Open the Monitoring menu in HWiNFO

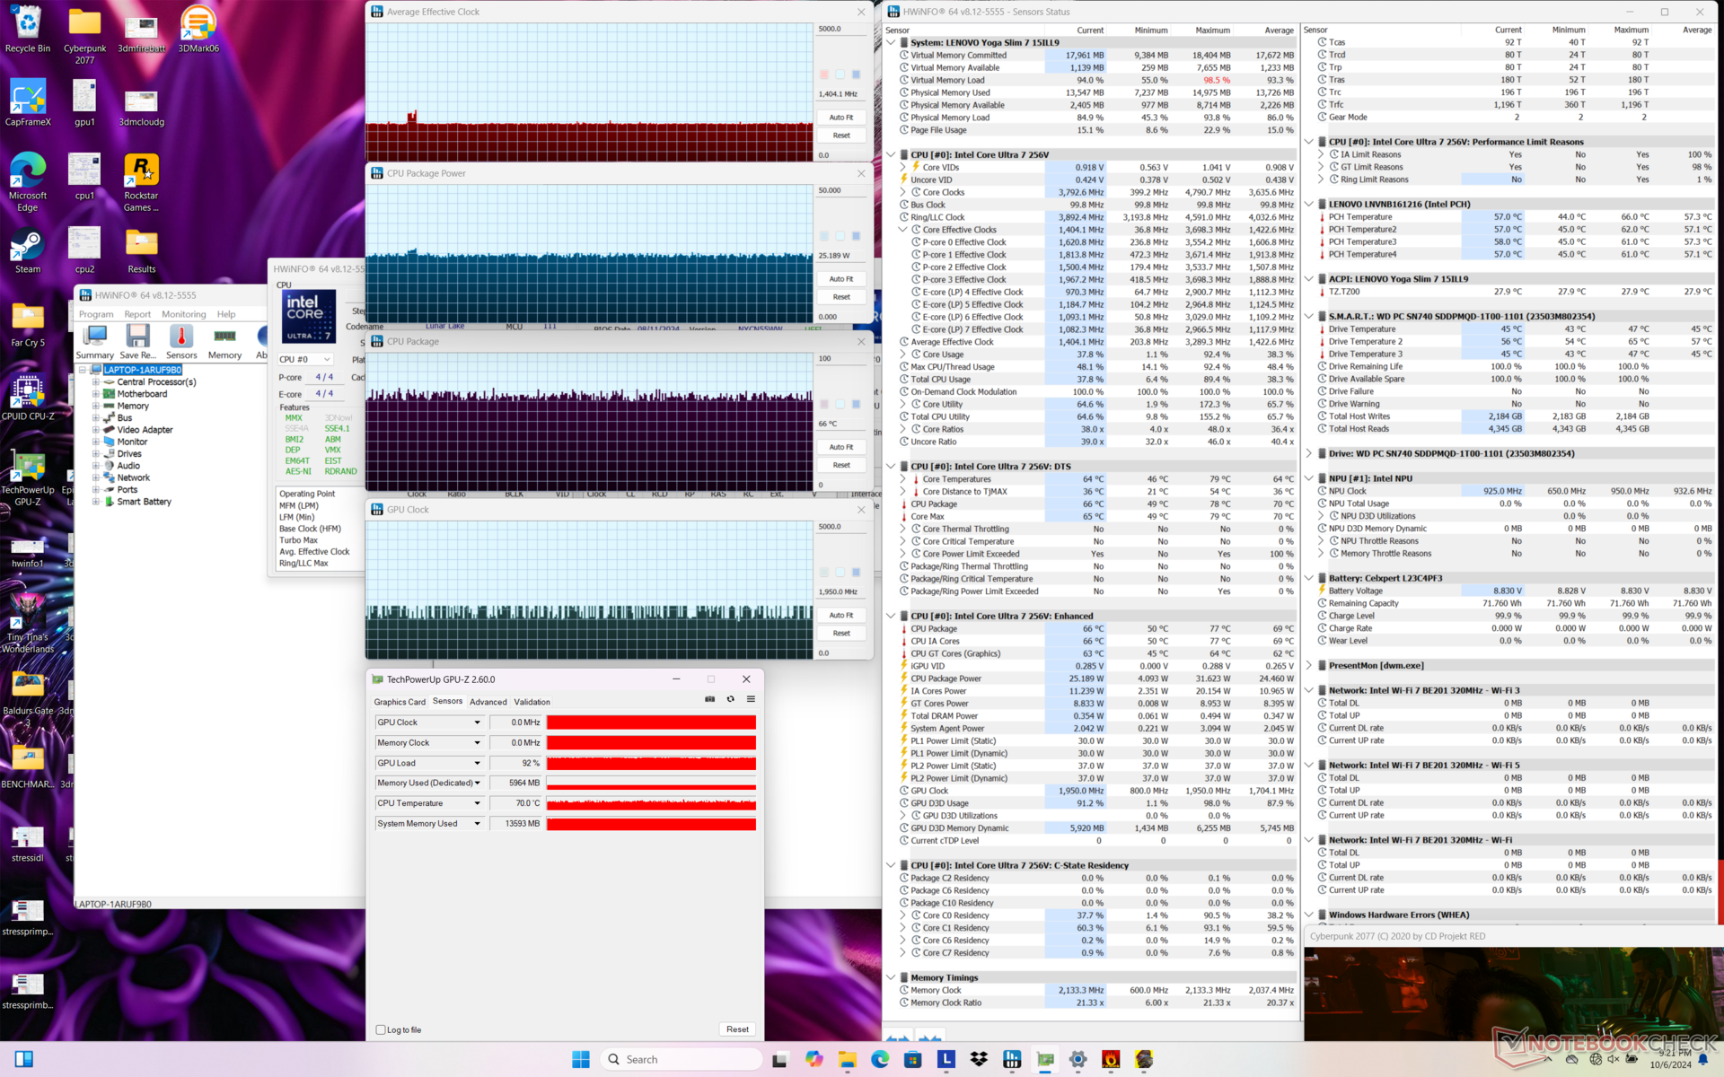(183, 314)
